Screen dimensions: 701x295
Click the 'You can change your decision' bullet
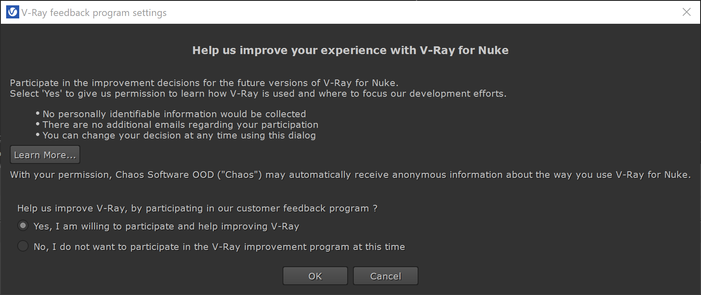[179, 135]
